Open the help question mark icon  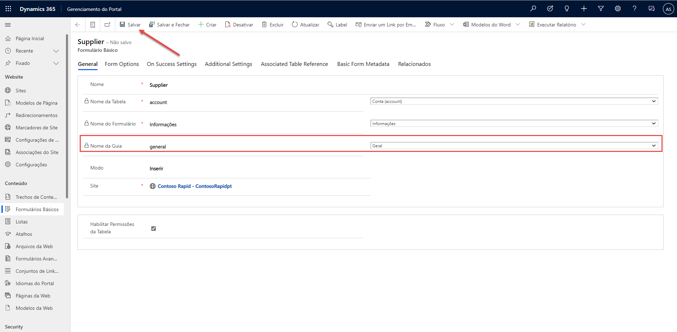pos(635,9)
